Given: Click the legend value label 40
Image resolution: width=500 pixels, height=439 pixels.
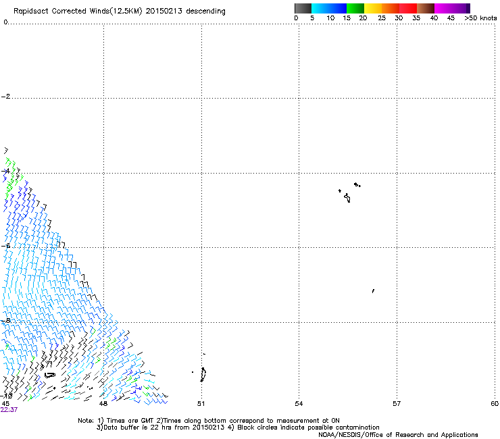Looking at the screenshot, I should tap(434, 18).
